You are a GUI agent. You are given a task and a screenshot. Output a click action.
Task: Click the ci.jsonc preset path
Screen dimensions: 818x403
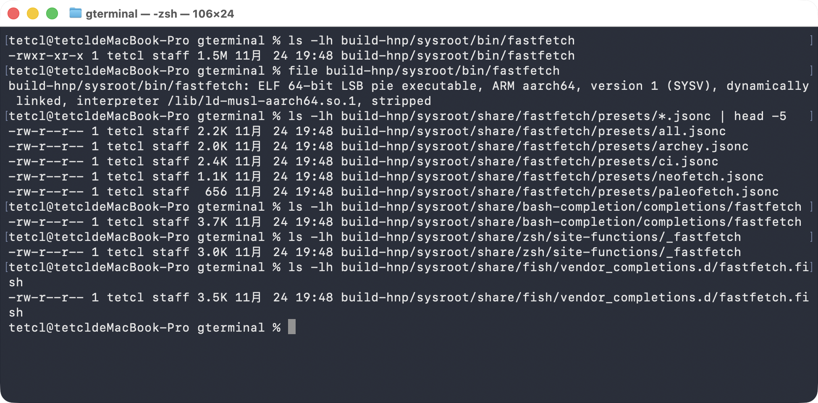click(x=529, y=161)
